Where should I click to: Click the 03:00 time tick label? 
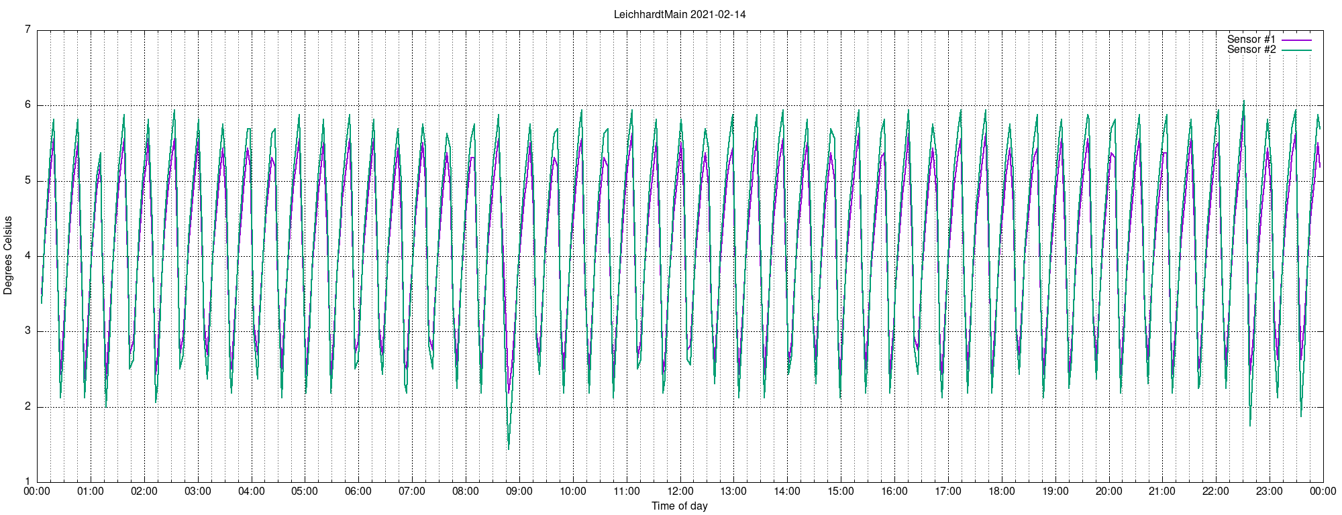198,491
